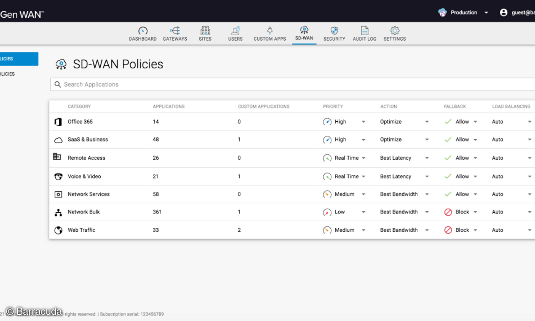Focus the Search Applications field
Screen dimensions: 535x321
pos(292,84)
